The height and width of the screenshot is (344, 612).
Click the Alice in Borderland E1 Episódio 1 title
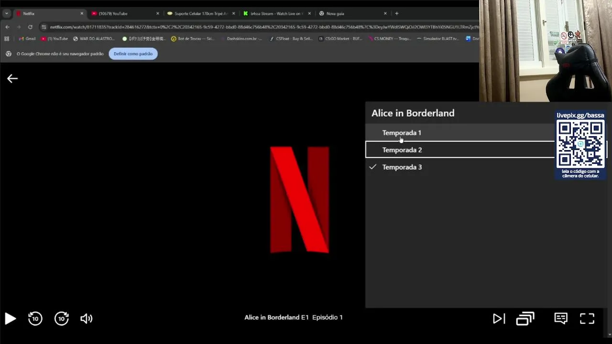(x=294, y=317)
